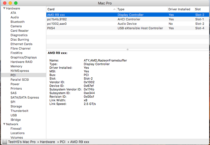
Task: Click the Link Speed value 2.5 GT/s
Action: pos(90,104)
